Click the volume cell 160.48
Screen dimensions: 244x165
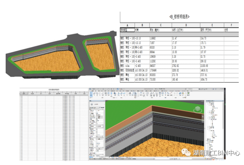pyautogui.click(x=186, y=80)
